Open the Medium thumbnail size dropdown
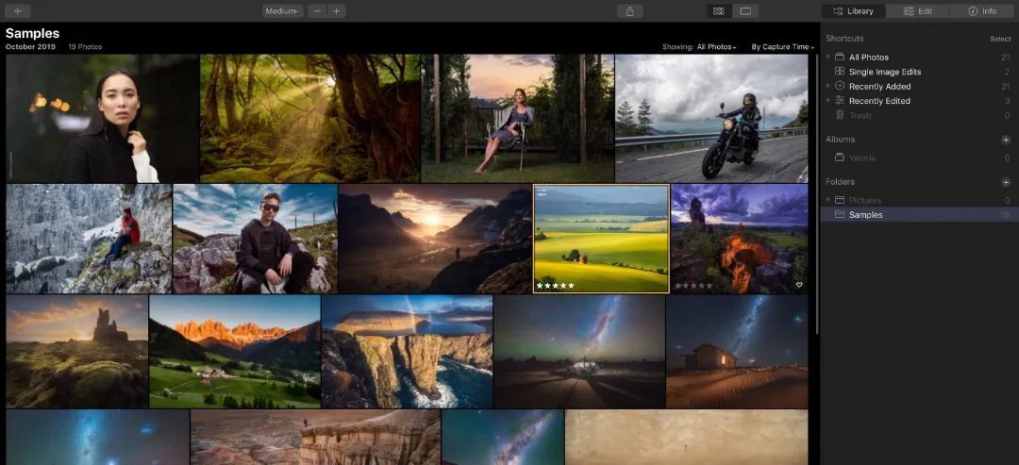Screen dimensions: 1019x465 click(283, 11)
